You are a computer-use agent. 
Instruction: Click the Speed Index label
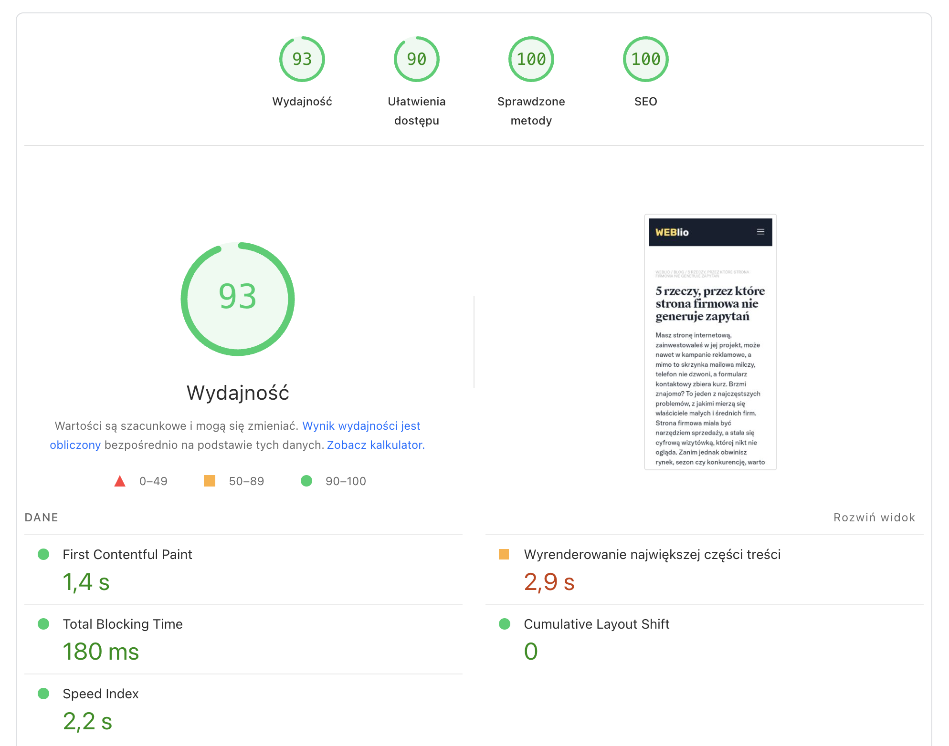(101, 694)
